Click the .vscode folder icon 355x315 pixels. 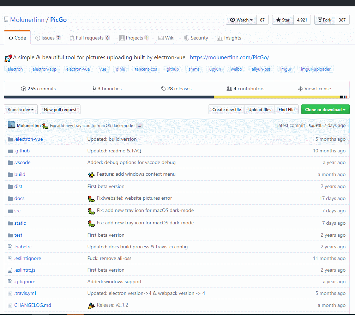pyautogui.click(x=10, y=163)
